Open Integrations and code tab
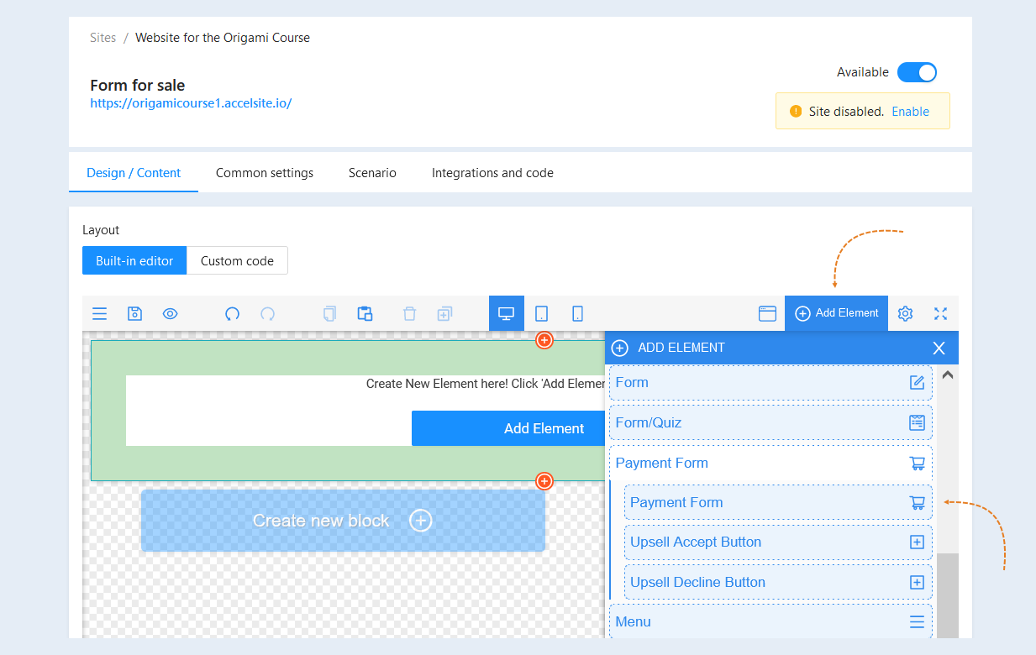The image size is (1036, 655). click(492, 173)
